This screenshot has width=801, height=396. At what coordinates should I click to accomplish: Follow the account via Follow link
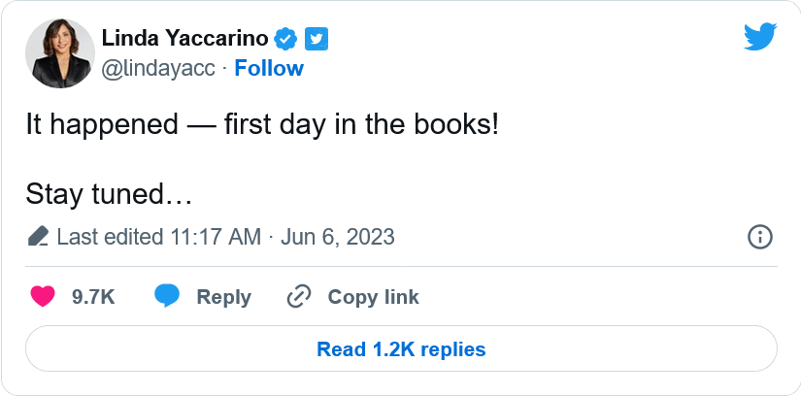[x=269, y=68]
